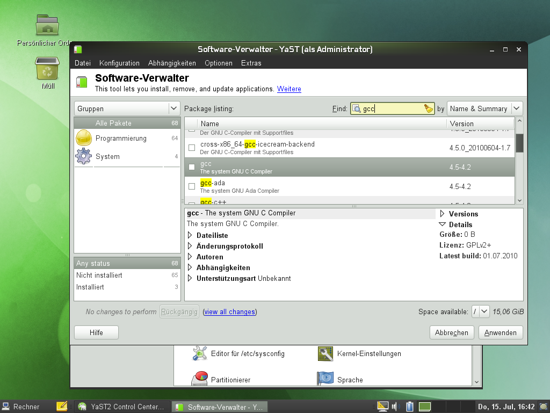This screenshot has height=413, width=550.
Task: Clear the search with the broom icon
Action: tap(428, 108)
